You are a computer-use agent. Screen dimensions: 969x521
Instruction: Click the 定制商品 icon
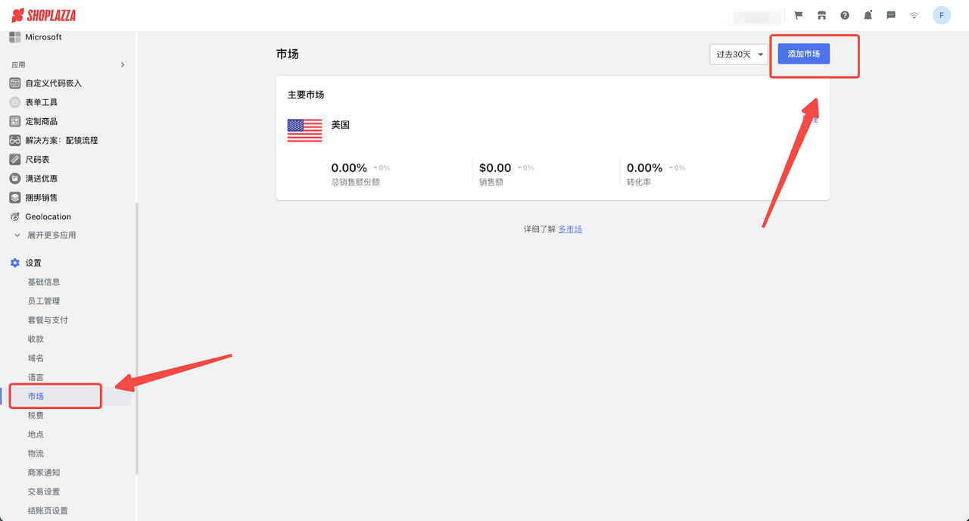pos(14,121)
